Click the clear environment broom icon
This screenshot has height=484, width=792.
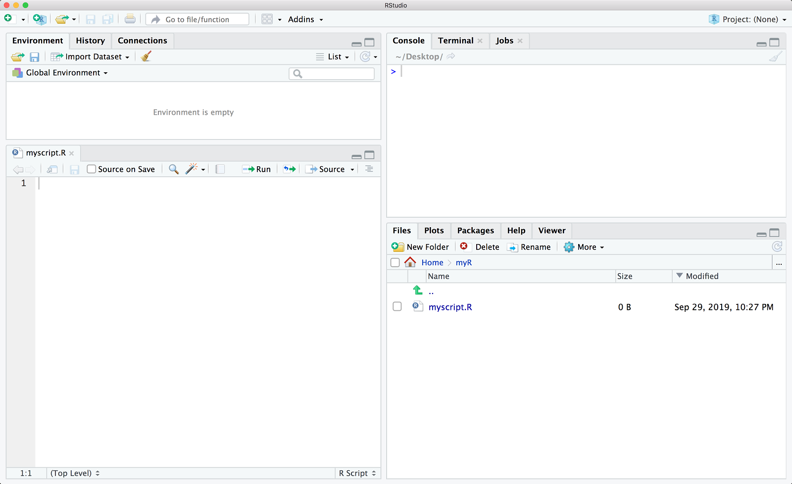coord(146,56)
